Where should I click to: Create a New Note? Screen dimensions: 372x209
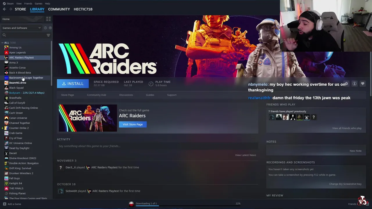355,151
